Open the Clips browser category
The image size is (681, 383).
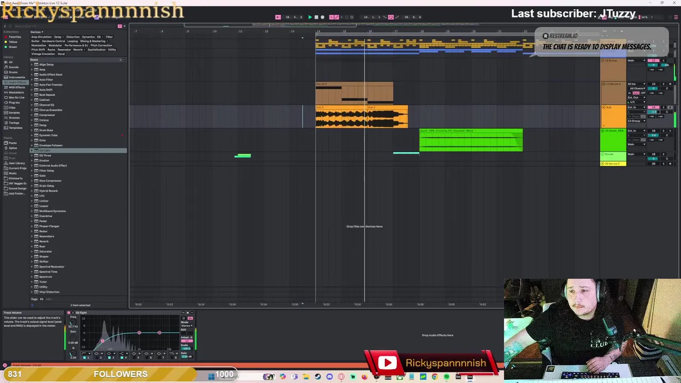[x=13, y=107]
